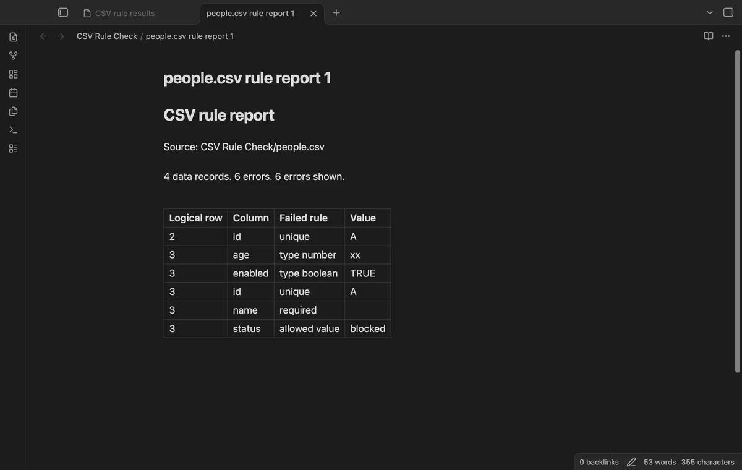Click the vertical scrollbar of note

[x=737, y=211]
